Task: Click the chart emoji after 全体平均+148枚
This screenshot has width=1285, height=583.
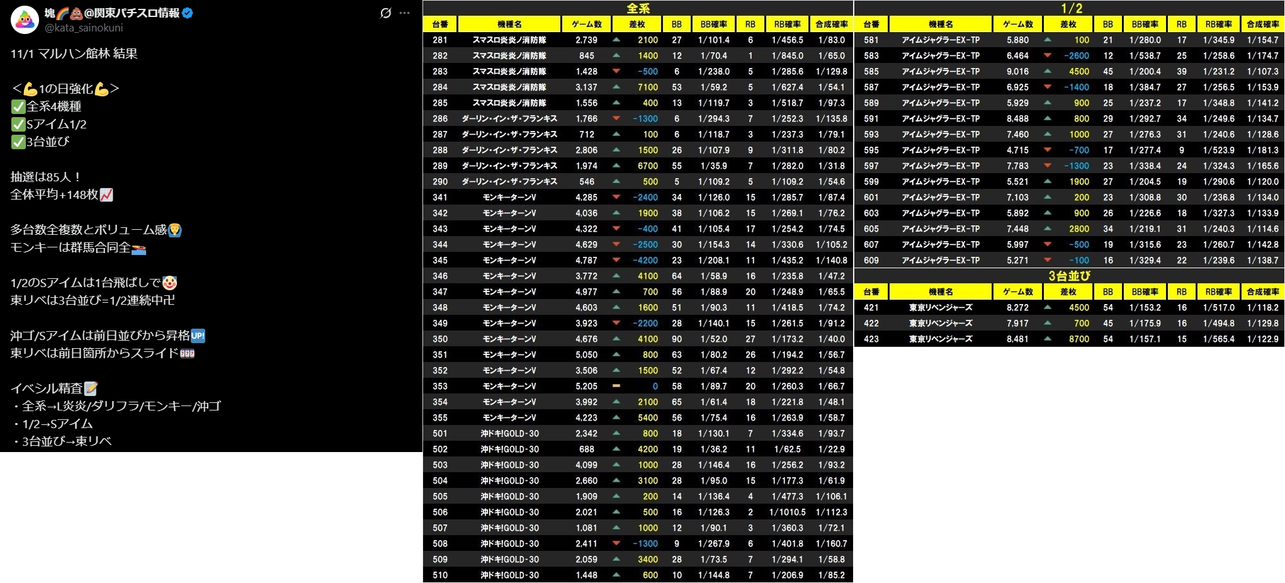Action: click(106, 195)
